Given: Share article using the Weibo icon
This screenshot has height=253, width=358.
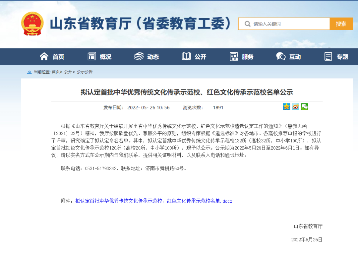Looking at the screenshot, I should point(295,106).
